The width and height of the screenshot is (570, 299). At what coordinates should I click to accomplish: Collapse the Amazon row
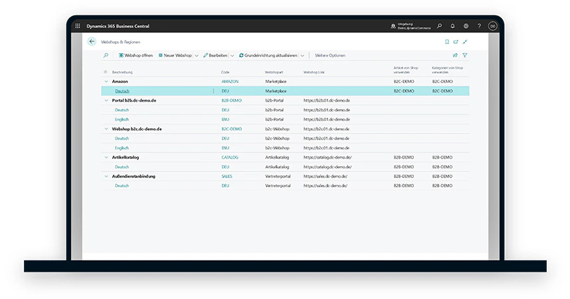point(106,82)
